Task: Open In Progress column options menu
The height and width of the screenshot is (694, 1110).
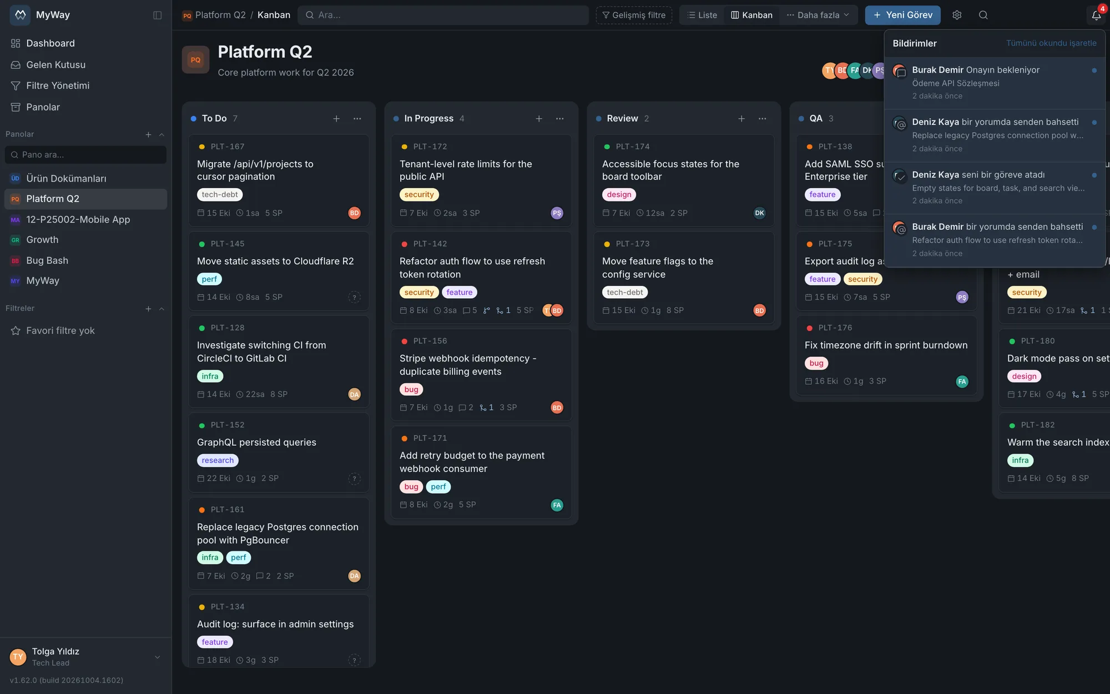Action: 560,118
